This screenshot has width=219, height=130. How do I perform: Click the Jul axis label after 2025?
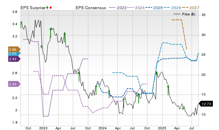(192, 128)
